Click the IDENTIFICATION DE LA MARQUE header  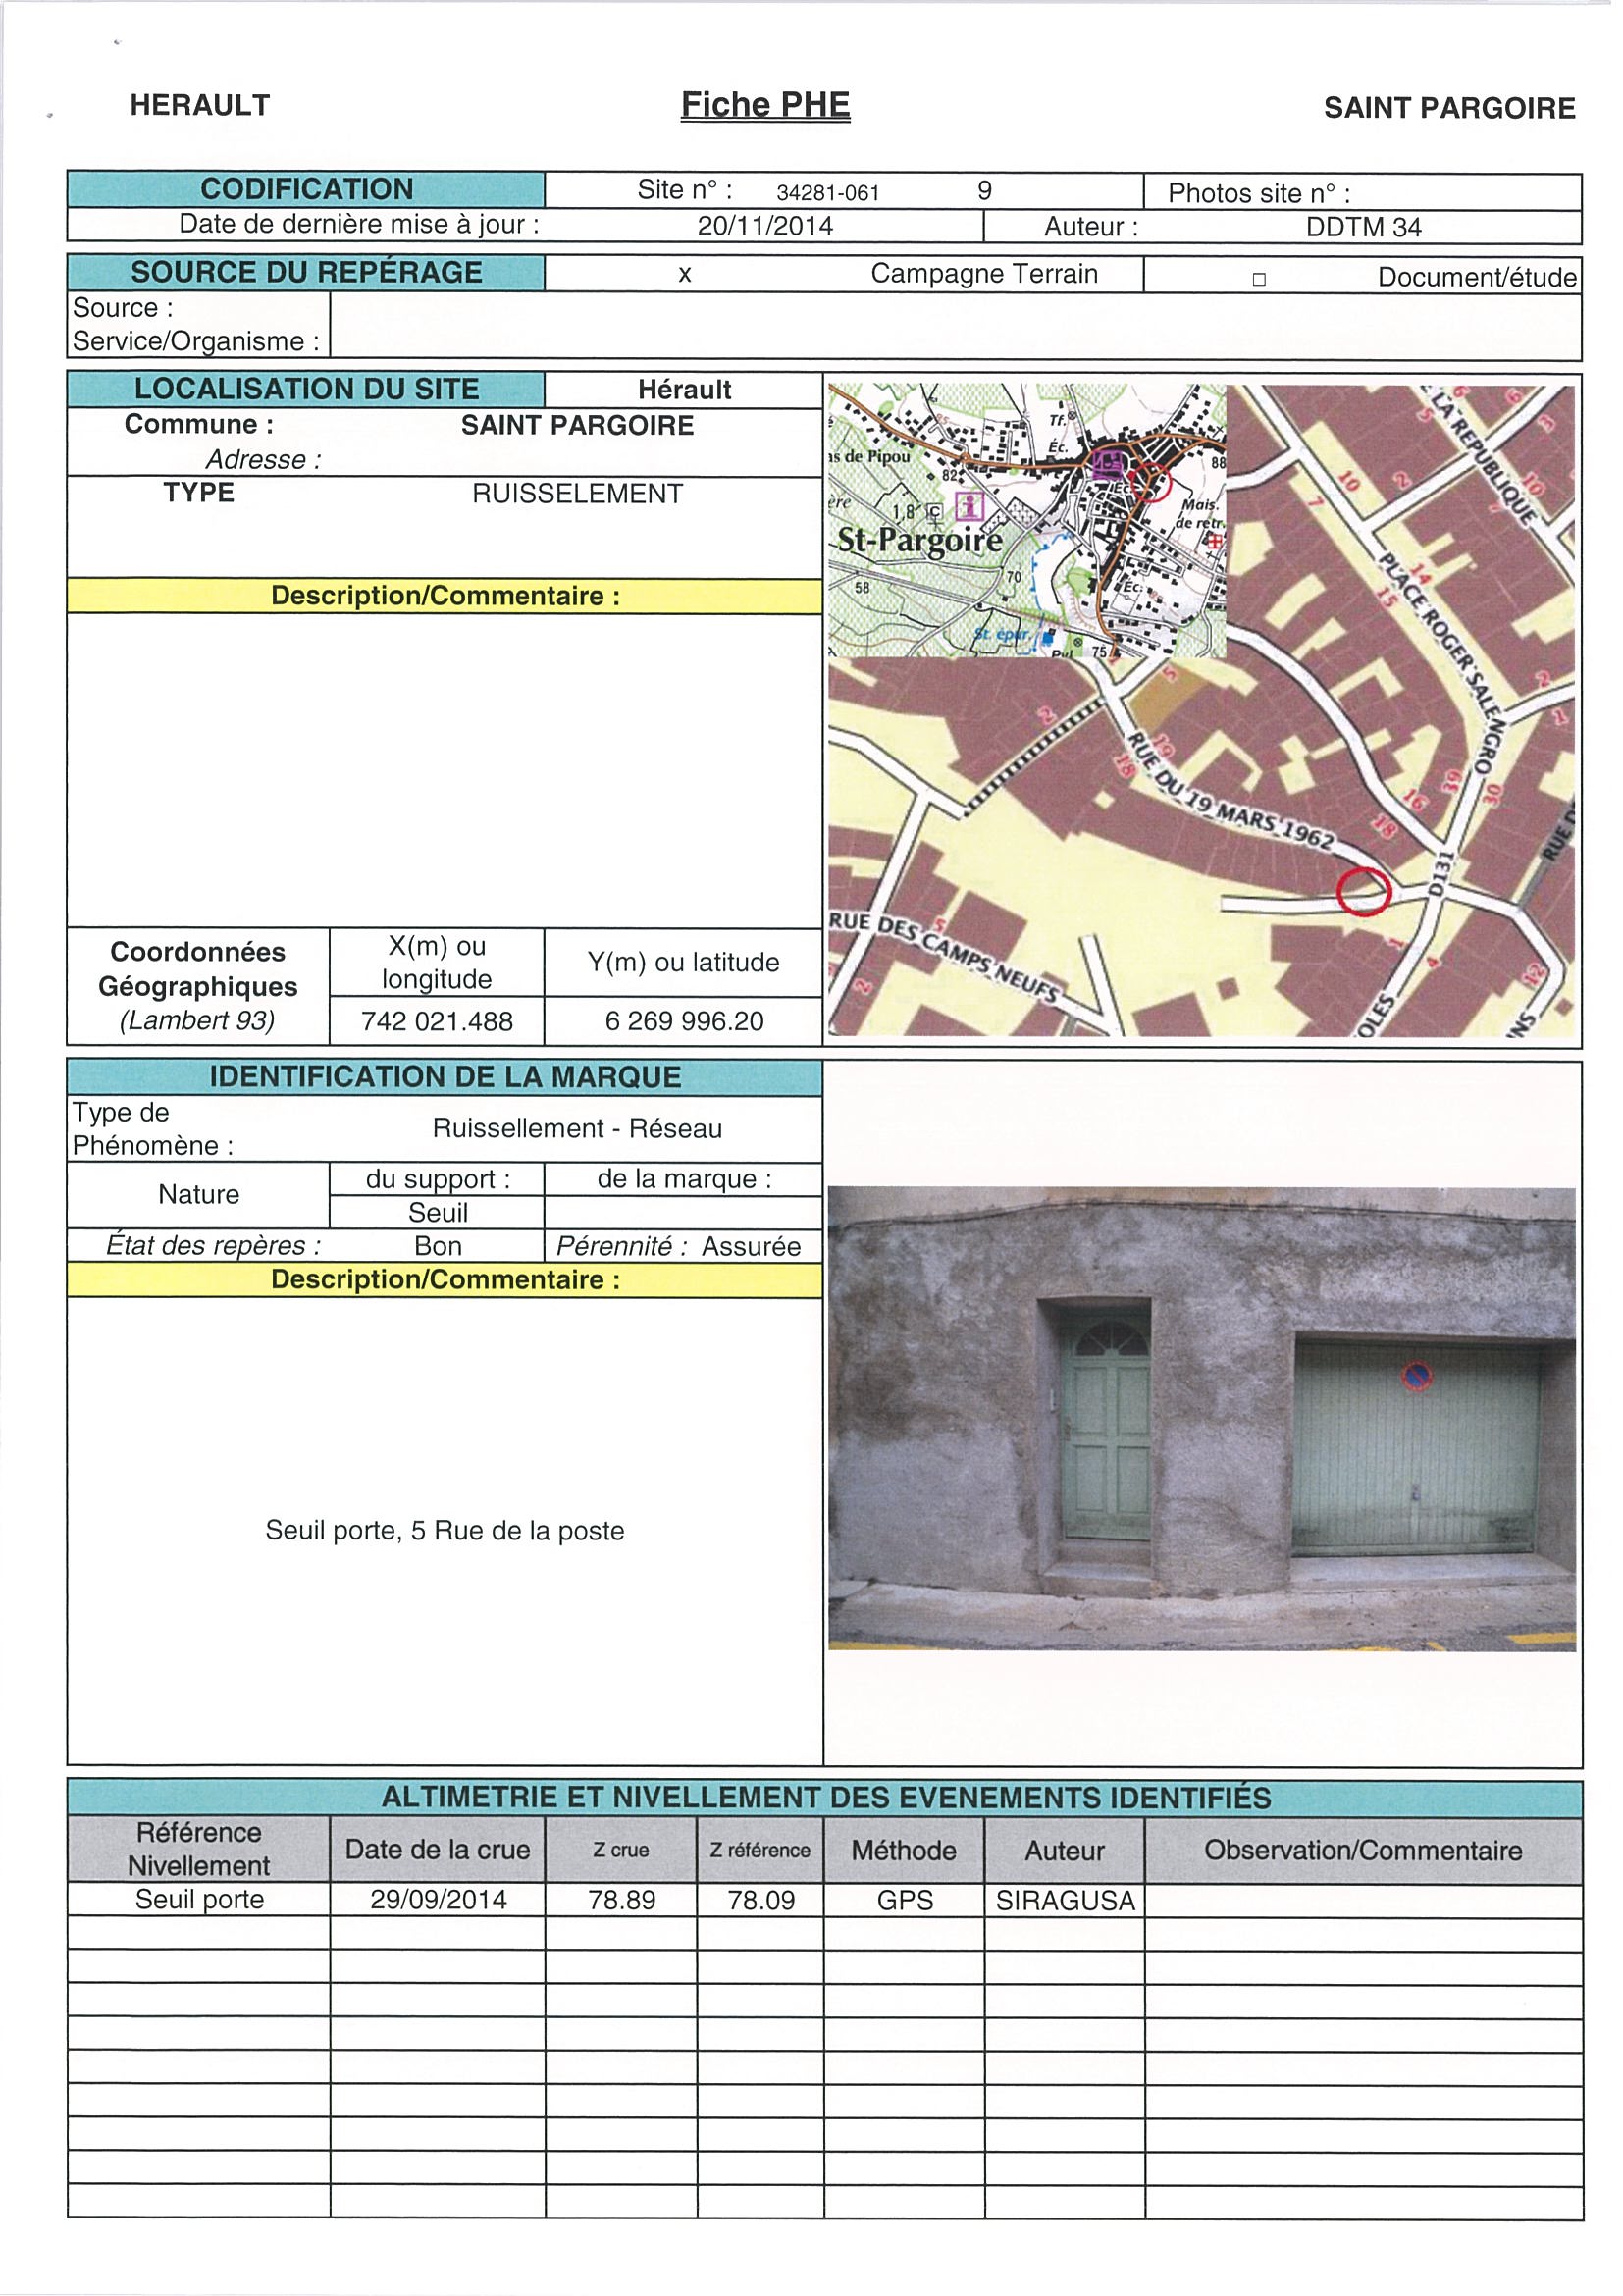pos(445,1077)
